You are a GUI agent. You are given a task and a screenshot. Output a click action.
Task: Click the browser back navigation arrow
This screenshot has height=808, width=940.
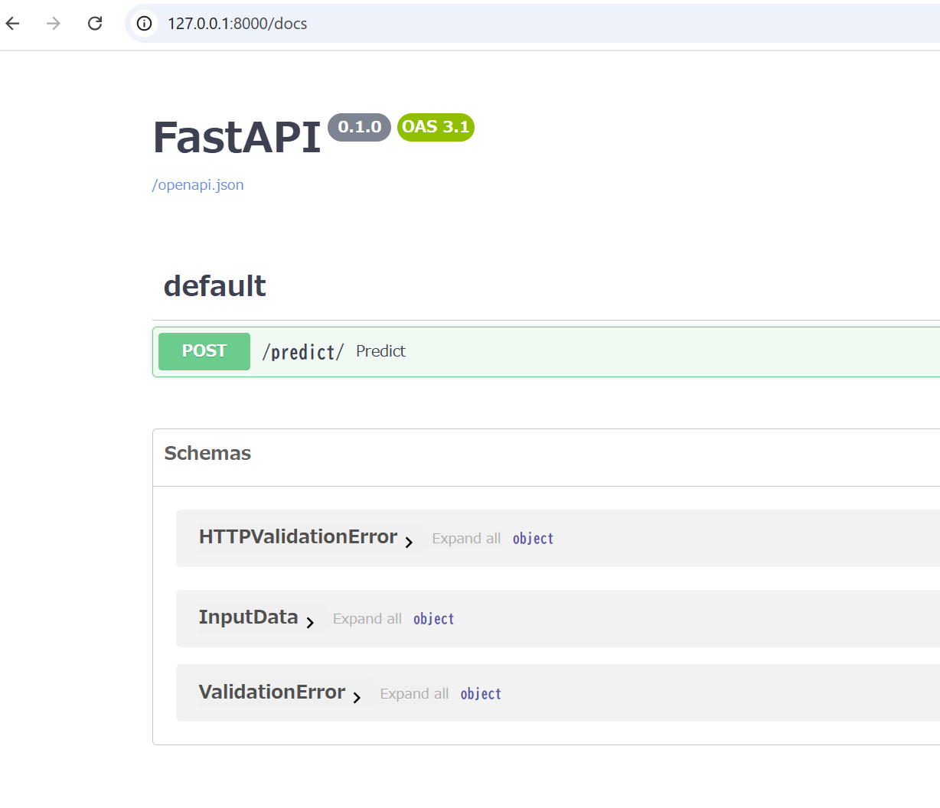coord(12,23)
